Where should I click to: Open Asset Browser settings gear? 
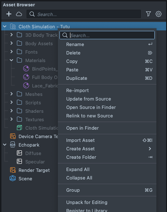(x=159, y=14)
